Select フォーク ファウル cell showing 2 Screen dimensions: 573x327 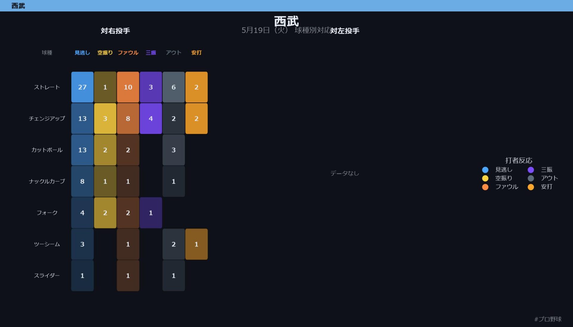pos(128,213)
